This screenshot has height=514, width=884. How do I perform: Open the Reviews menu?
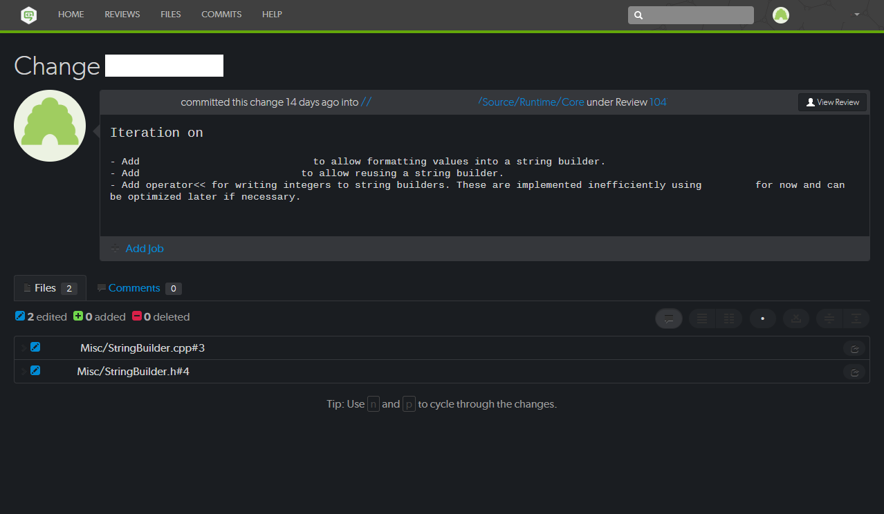(x=122, y=15)
